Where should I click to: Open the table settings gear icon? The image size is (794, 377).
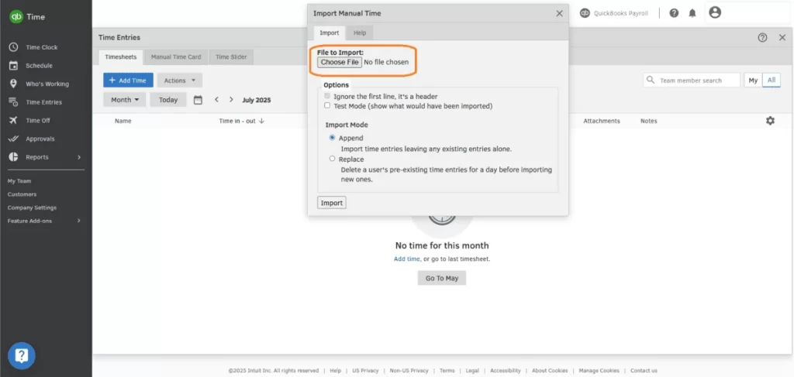770,121
